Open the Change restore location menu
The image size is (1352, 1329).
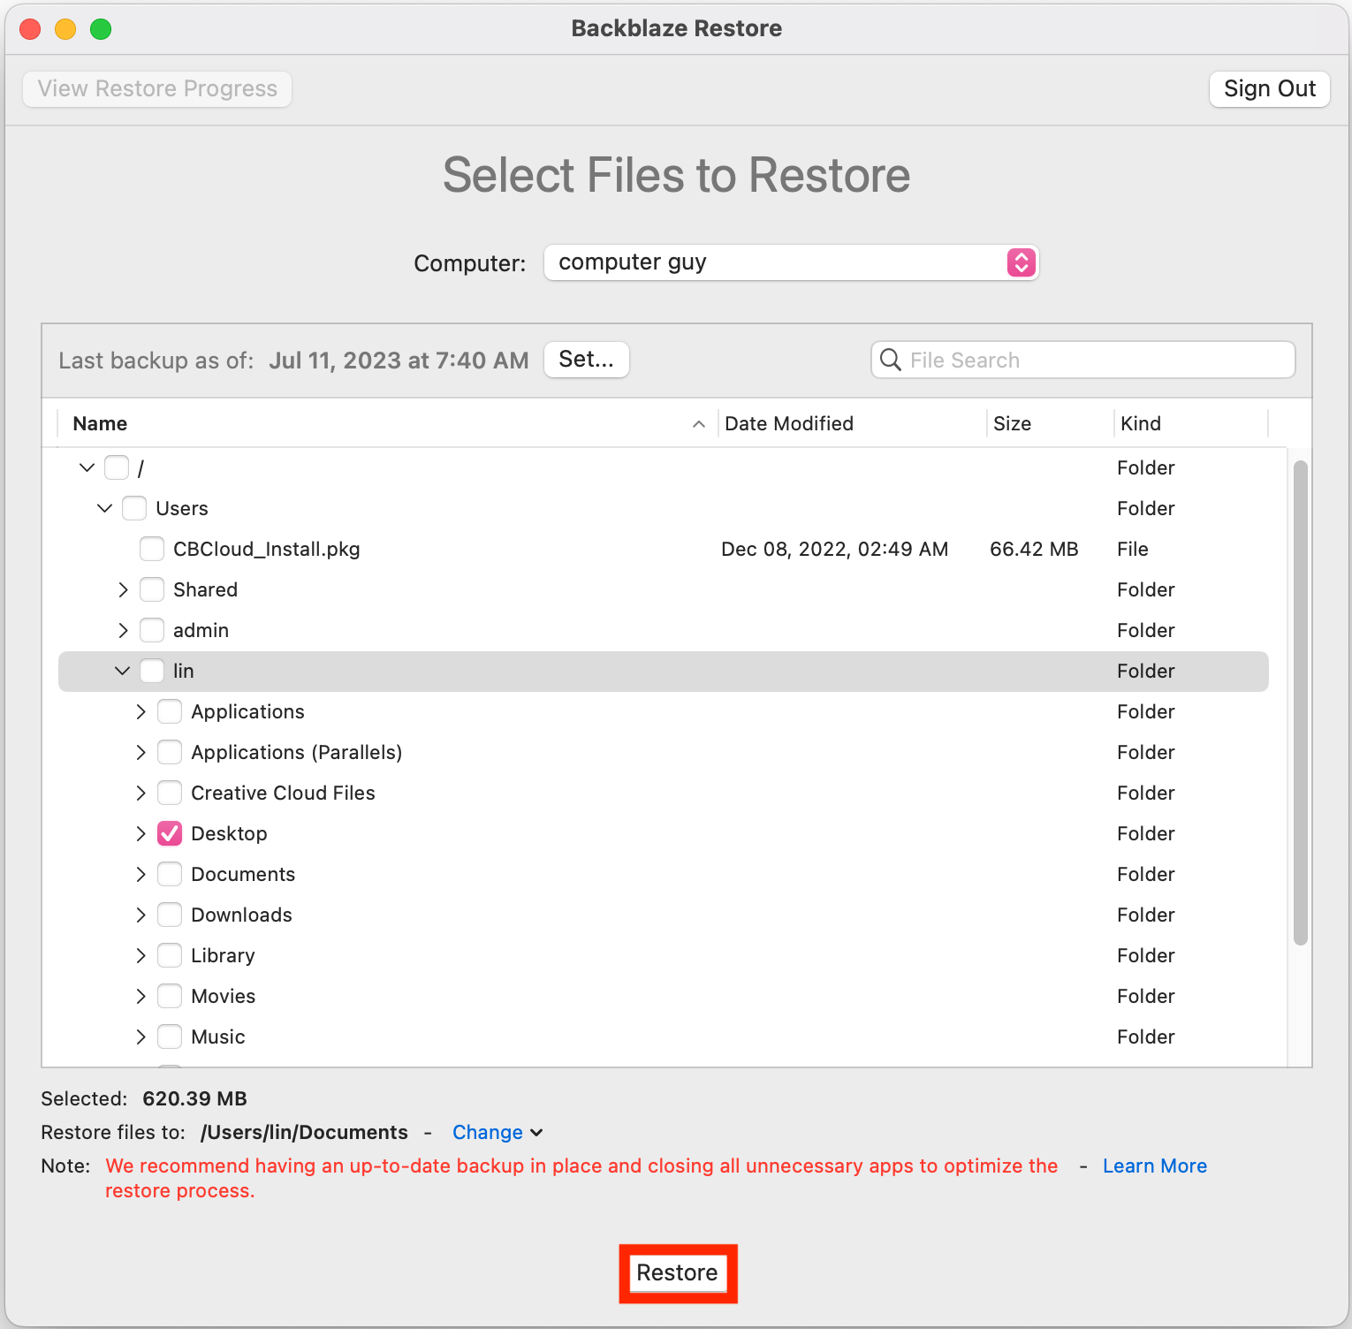click(497, 1132)
